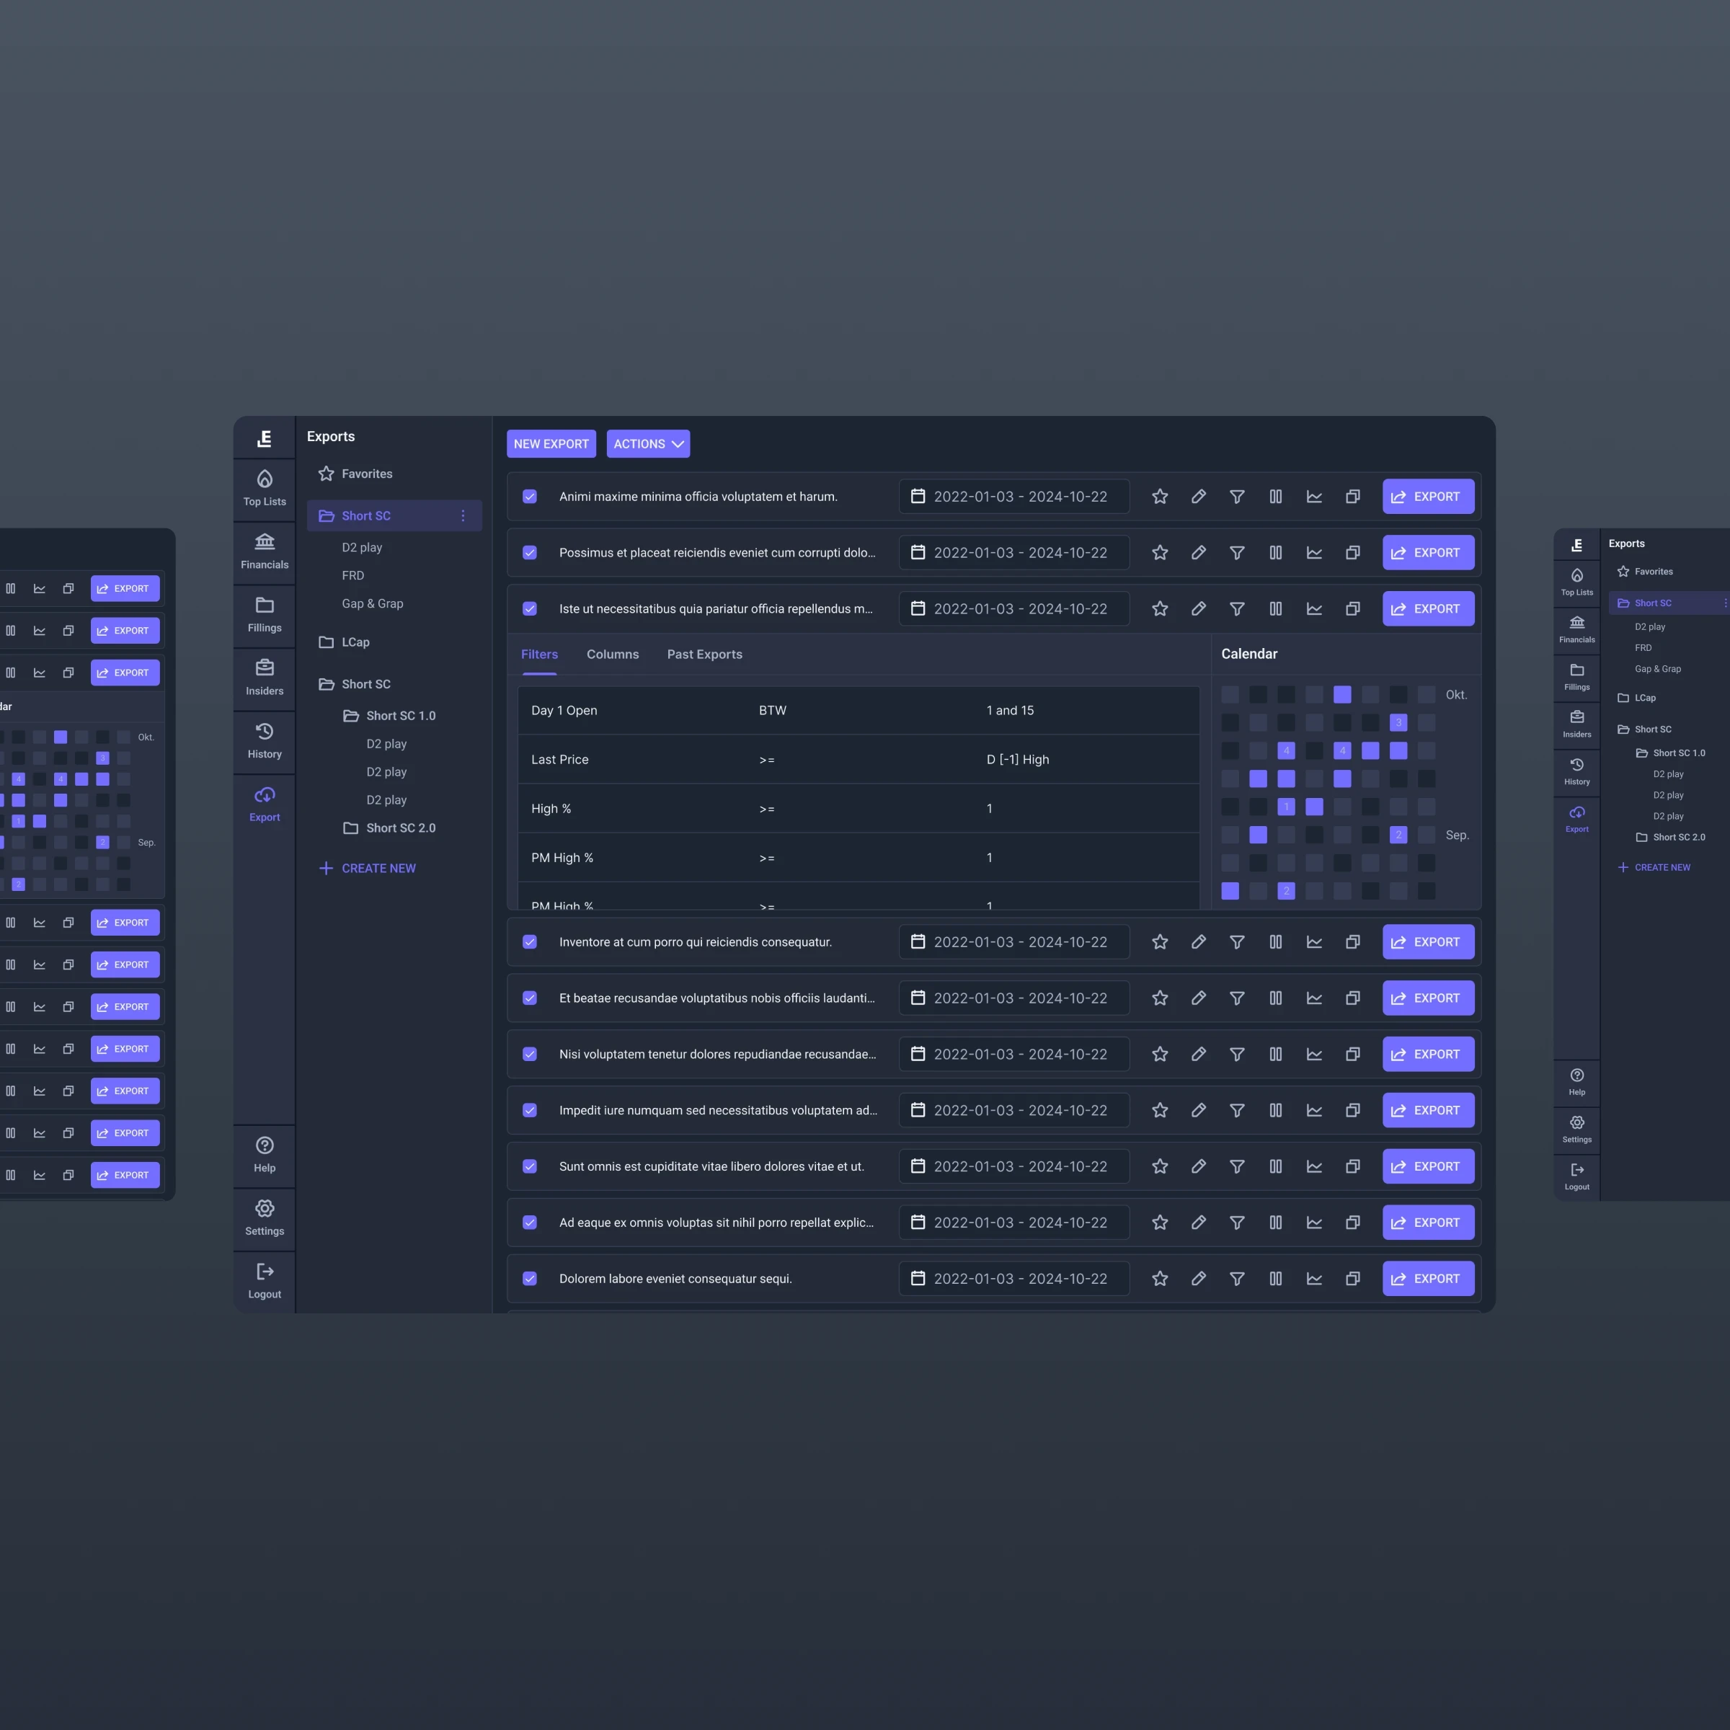Uncheck the Sunt omnis est row checkbox
Viewport: 1730px width, 1730px height.
point(530,1166)
